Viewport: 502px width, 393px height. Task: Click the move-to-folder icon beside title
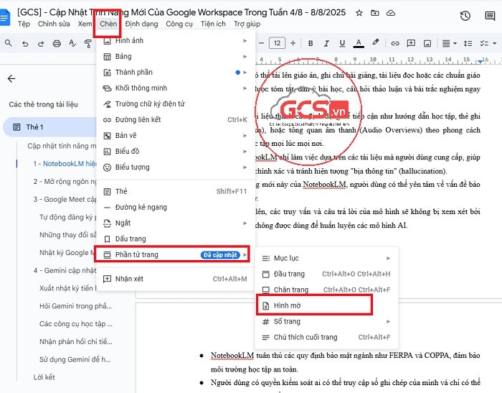374,13
